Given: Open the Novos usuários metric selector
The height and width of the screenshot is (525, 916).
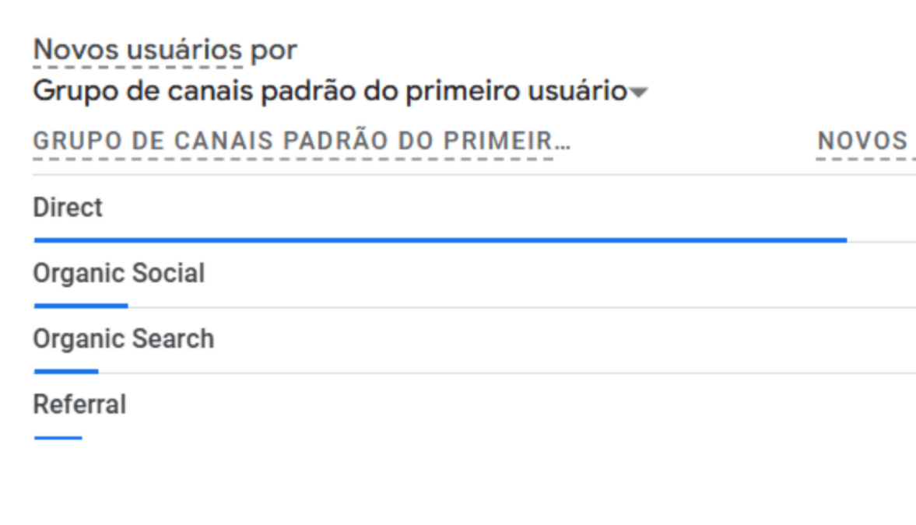Looking at the screenshot, I should 138,51.
